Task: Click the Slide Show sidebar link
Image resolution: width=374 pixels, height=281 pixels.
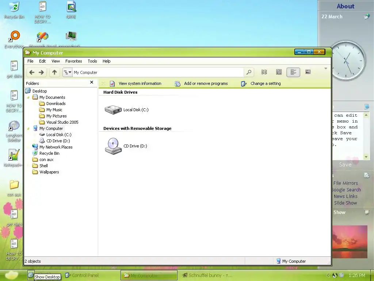Action: 346,203
